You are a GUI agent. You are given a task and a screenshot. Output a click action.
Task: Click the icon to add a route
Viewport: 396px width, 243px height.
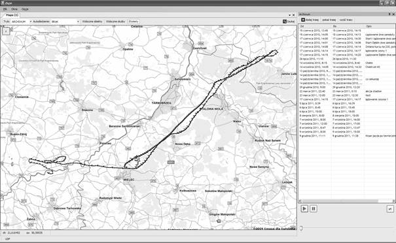tap(303, 20)
